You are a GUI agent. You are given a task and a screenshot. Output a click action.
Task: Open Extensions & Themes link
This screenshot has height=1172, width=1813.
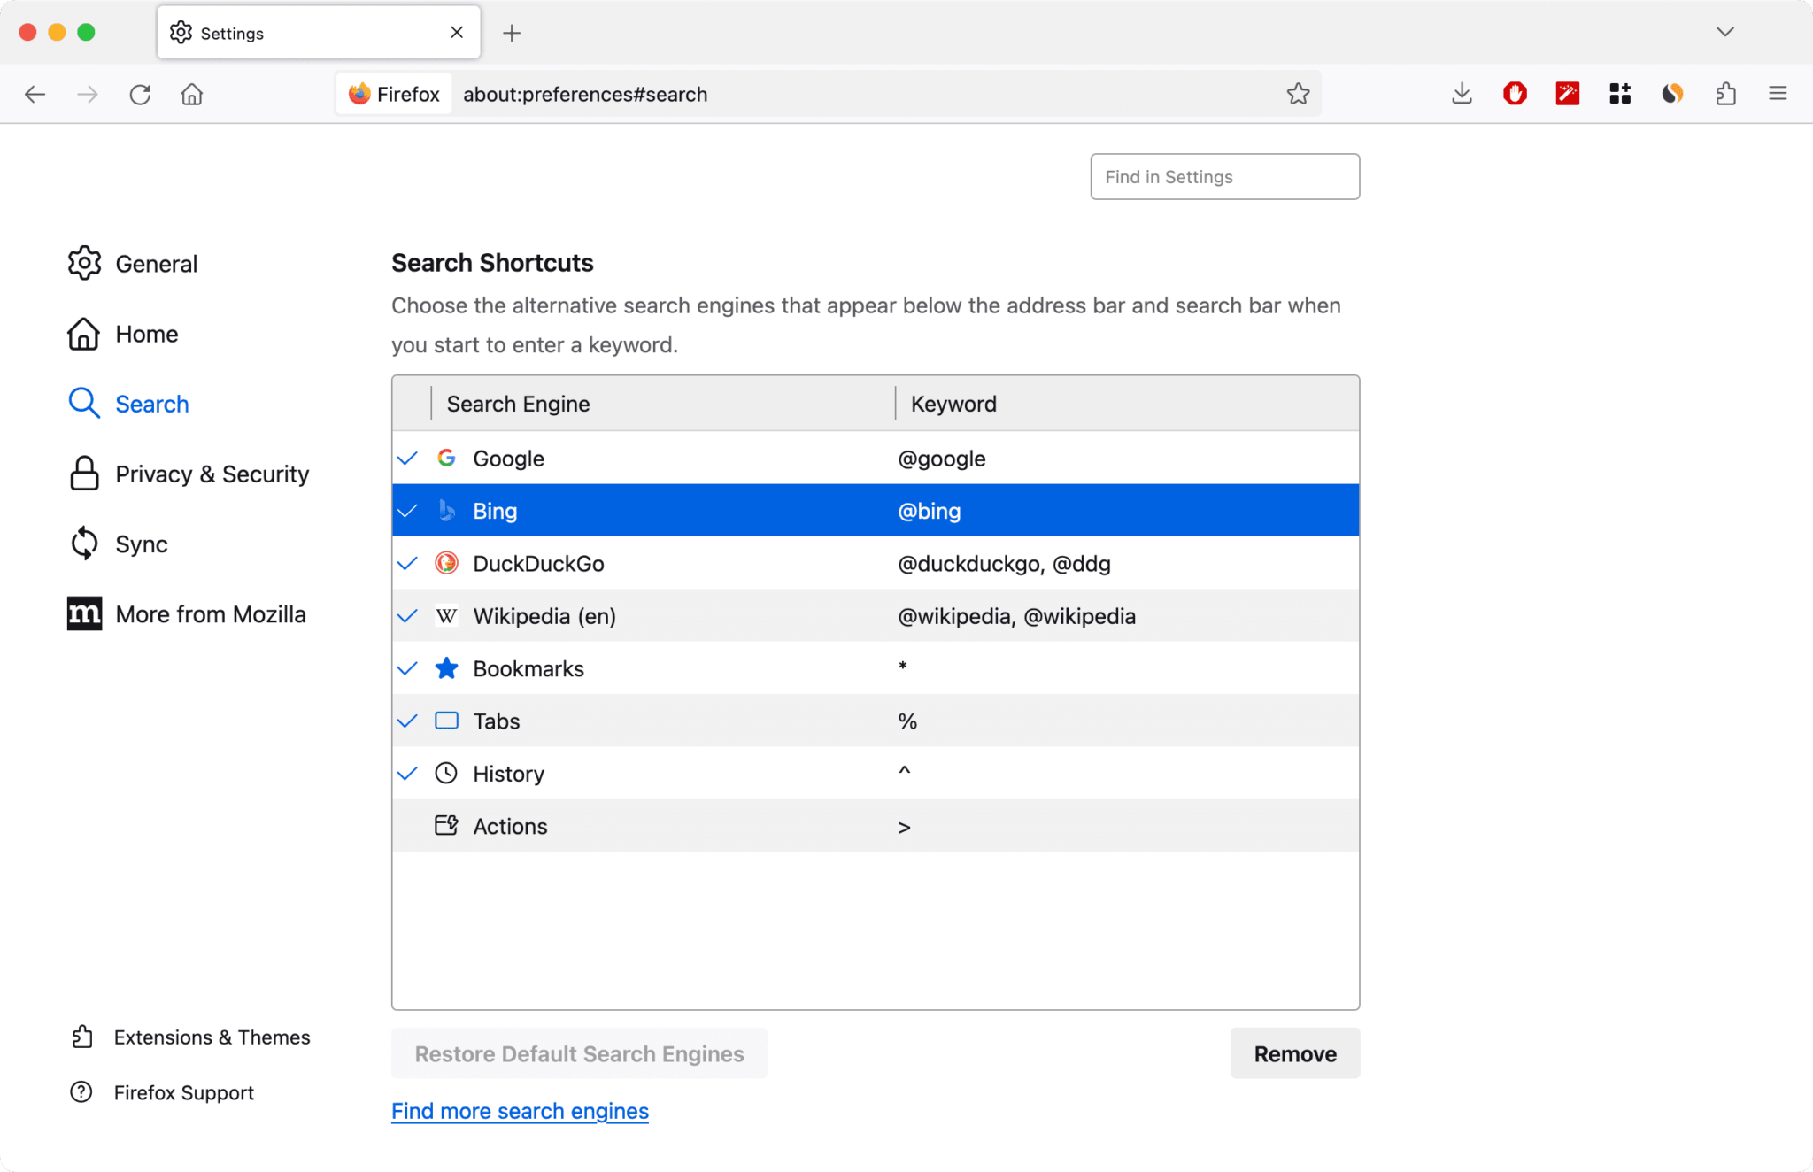tap(190, 1037)
